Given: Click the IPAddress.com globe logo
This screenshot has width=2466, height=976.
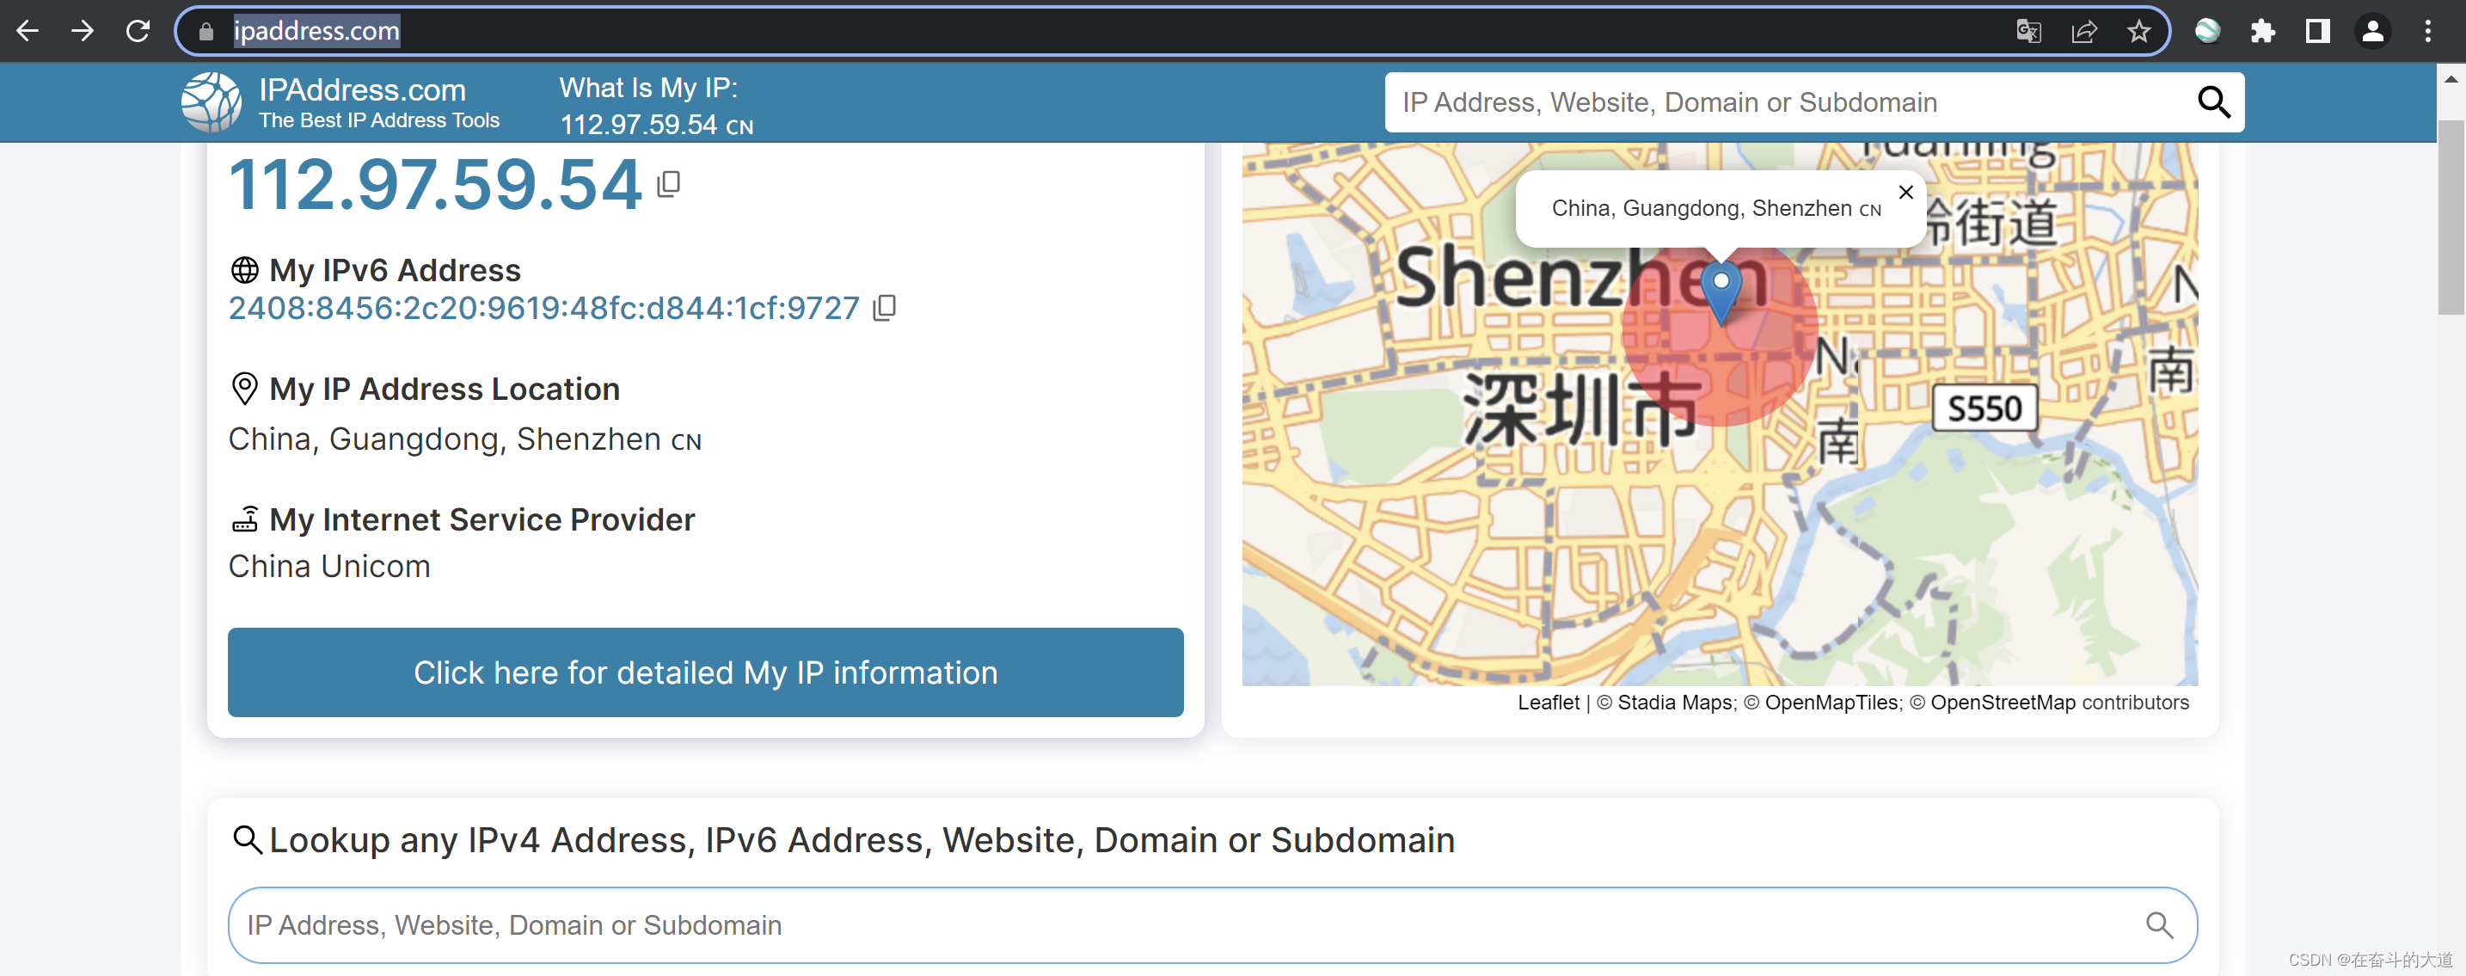Looking at the screenshot, I should [211, 101].
